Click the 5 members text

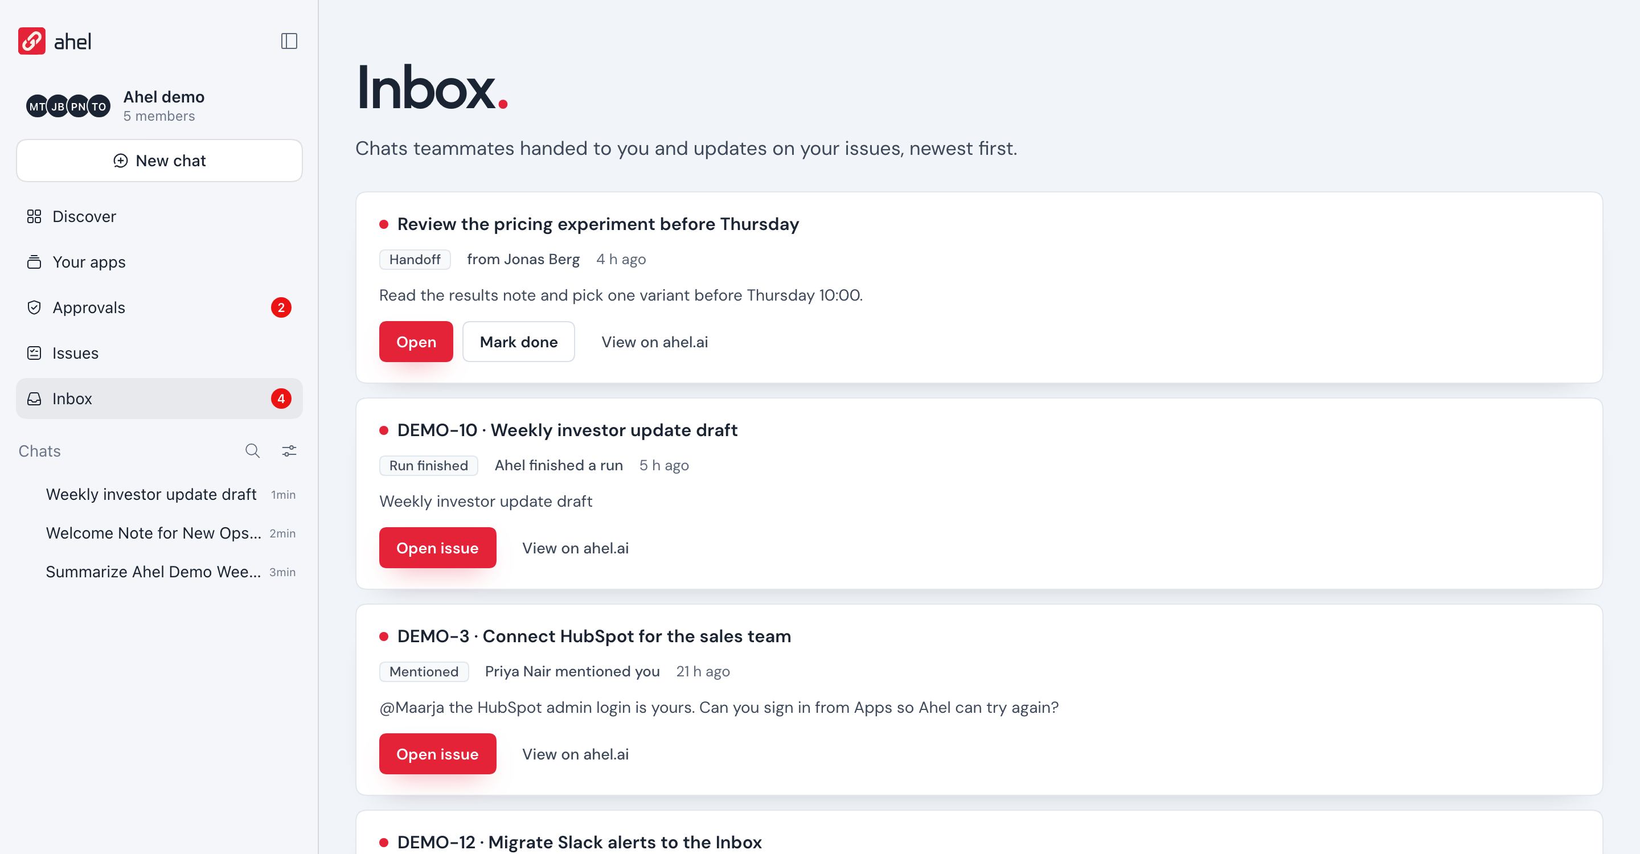pos(159,116)
